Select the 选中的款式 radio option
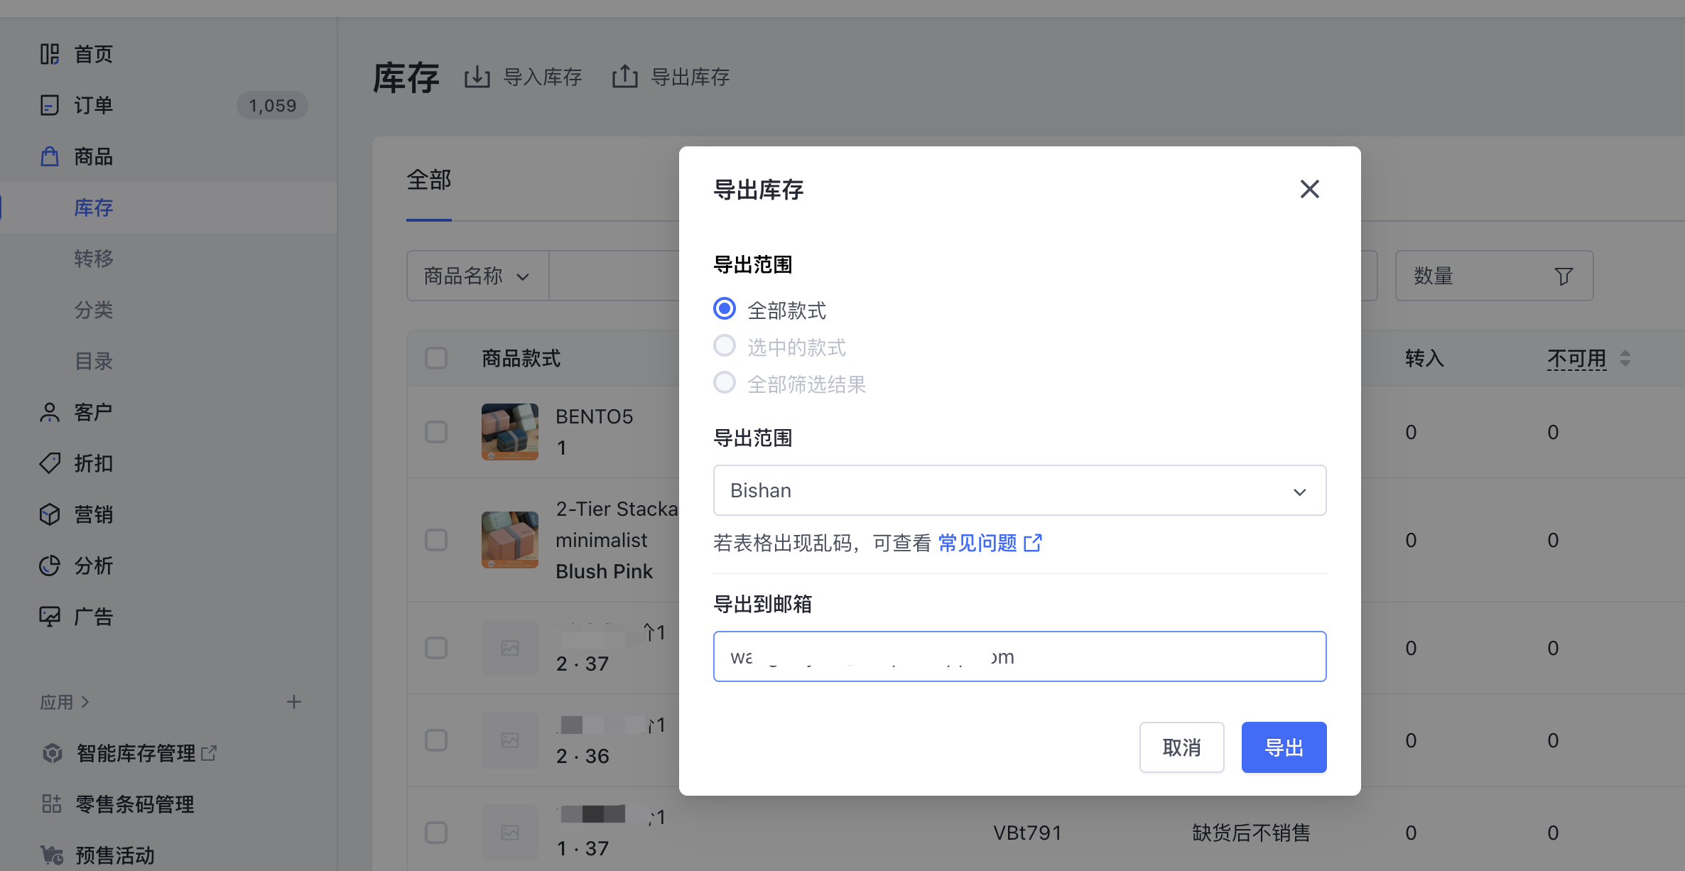The width and height of the screenshot is (1685, 871). click(725, 346)
